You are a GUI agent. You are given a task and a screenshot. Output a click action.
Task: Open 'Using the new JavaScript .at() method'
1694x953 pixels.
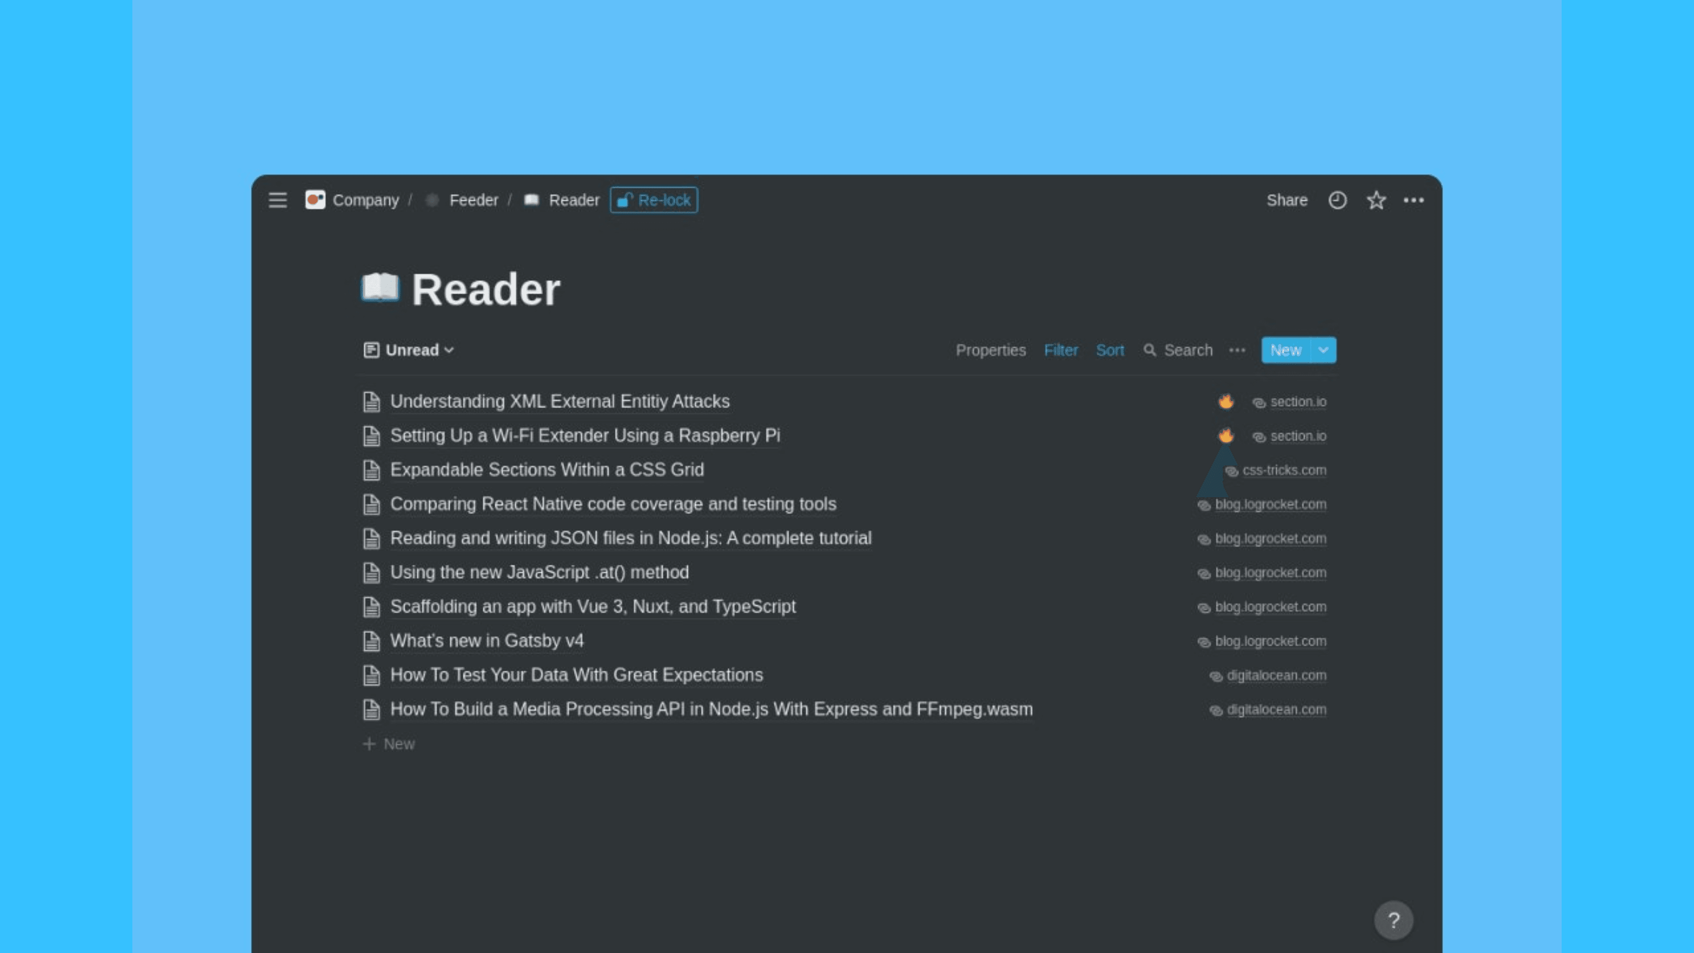[539, 572]
